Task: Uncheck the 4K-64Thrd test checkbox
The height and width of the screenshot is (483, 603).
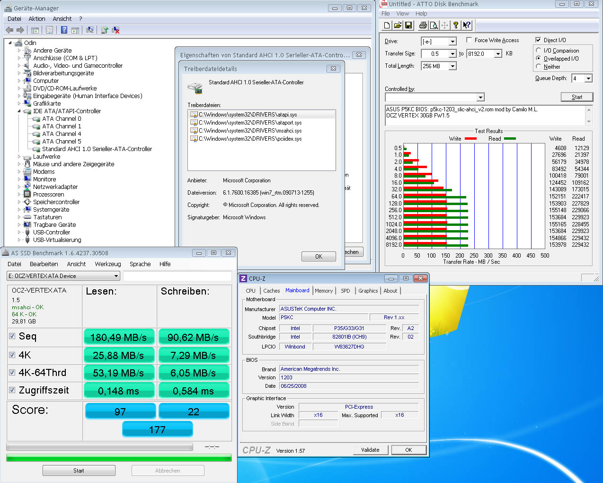Action: [12, 373]
